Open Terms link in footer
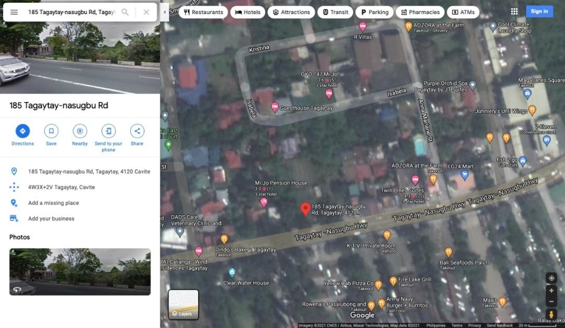The image size is (565, 328). click(457, 325)
